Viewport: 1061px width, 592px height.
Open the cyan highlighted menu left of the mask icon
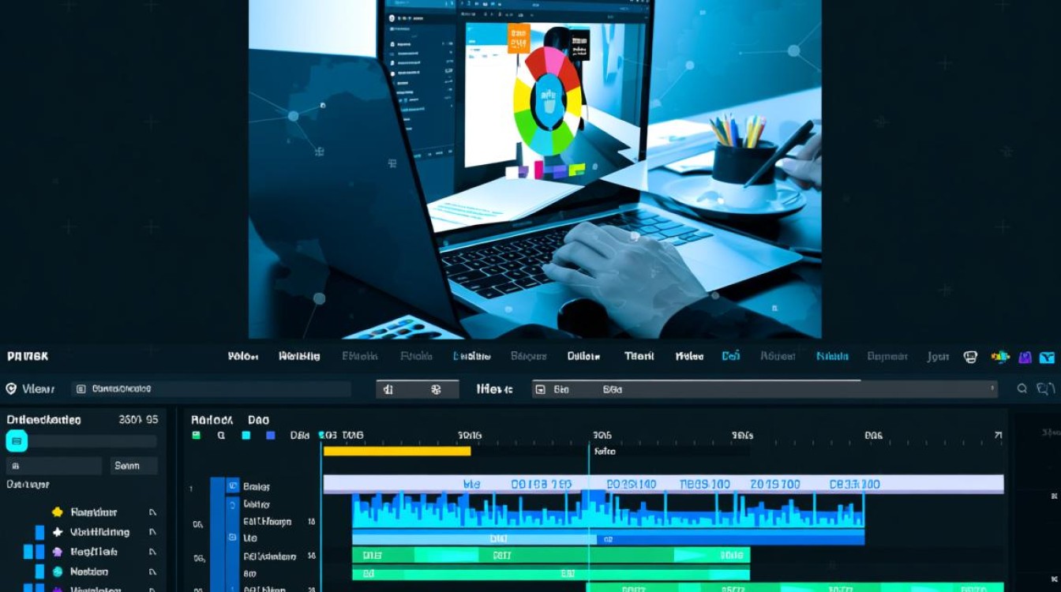click(832, 357)
